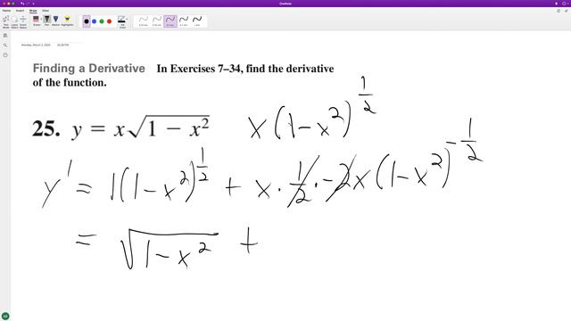
Task: Choose the Insert Space tool
Action: tap(23, 21)
